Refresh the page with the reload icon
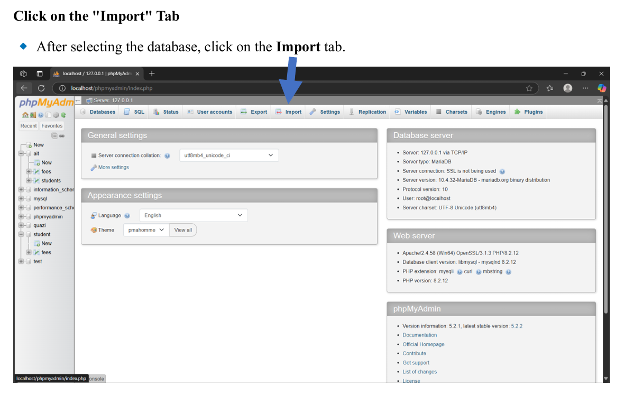 pyautogui.click(x=41, y=88)
